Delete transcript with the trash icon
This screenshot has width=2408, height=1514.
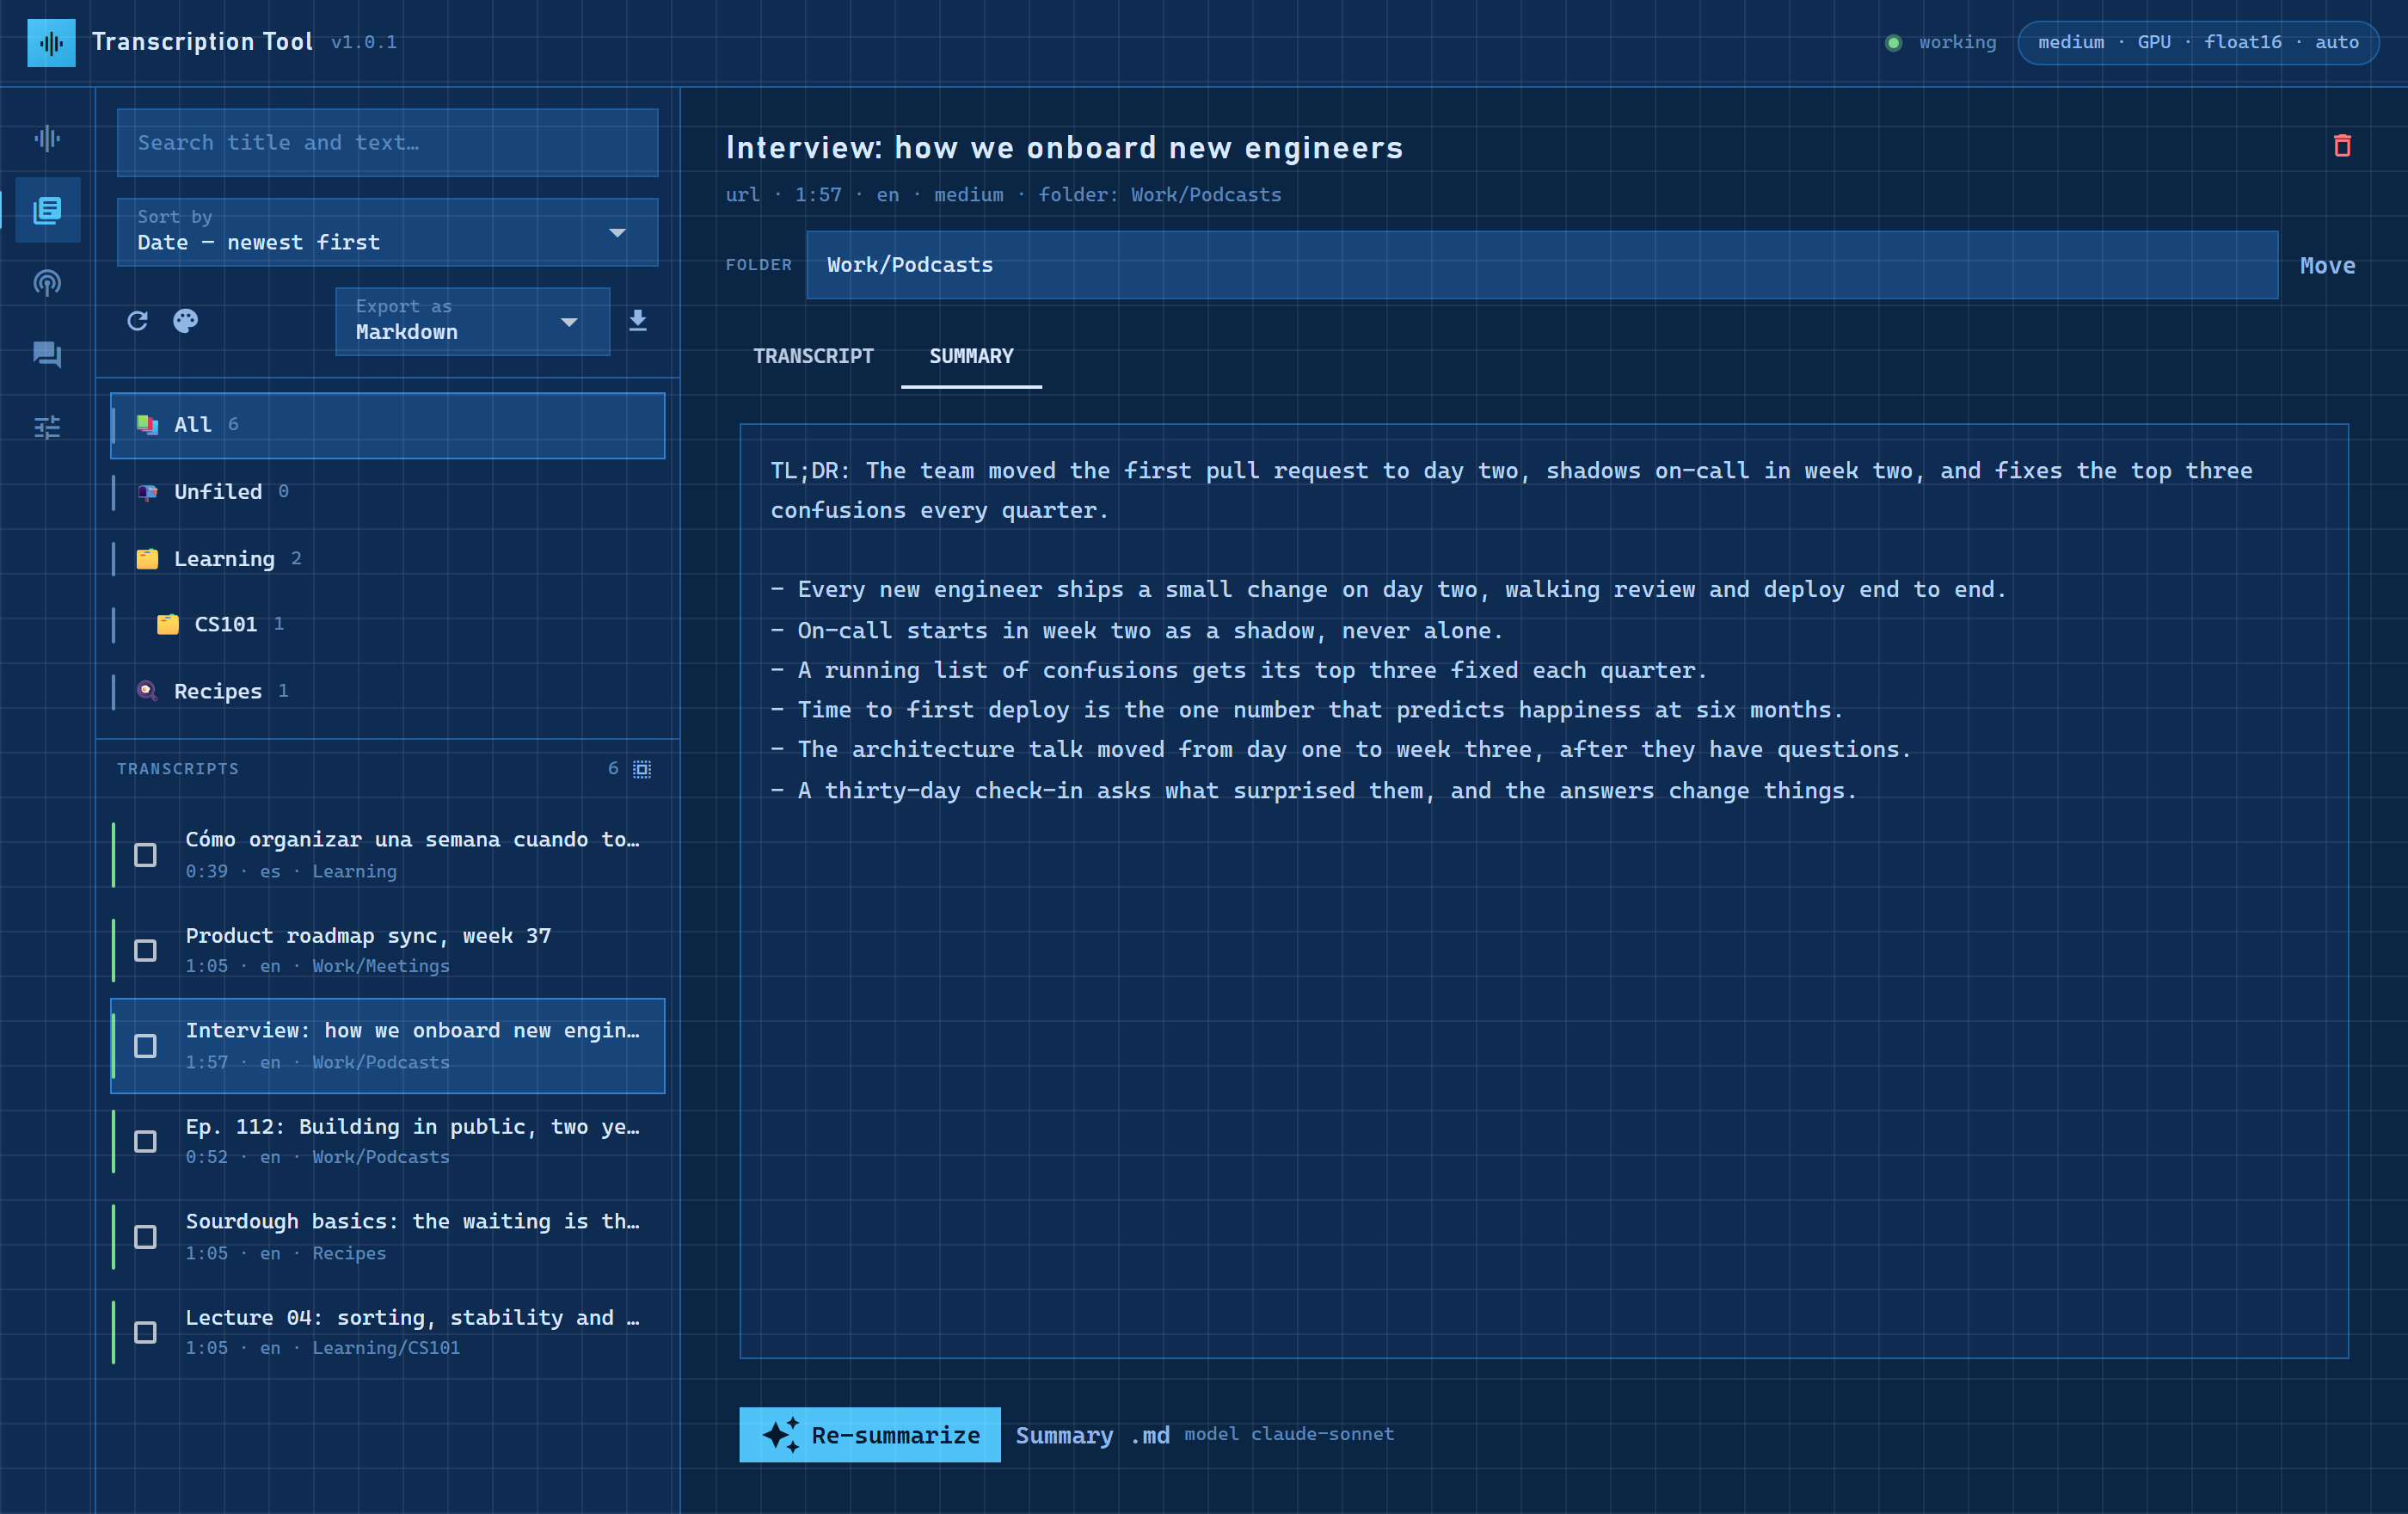point(2342,146)
